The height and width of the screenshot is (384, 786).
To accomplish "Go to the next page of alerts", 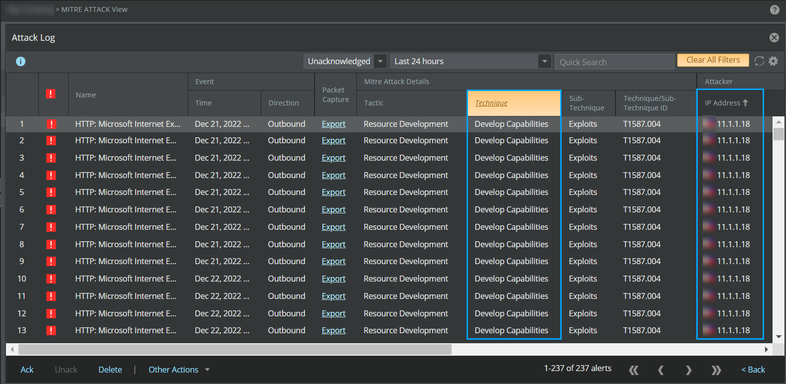I will (x=688, y=370).
